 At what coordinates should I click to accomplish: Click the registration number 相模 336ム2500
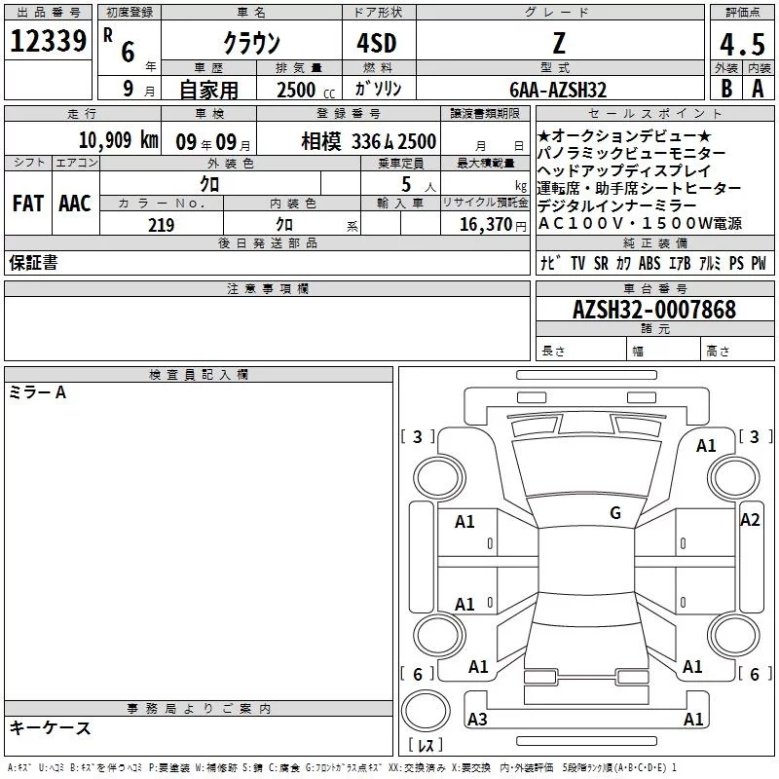point(369,141)
